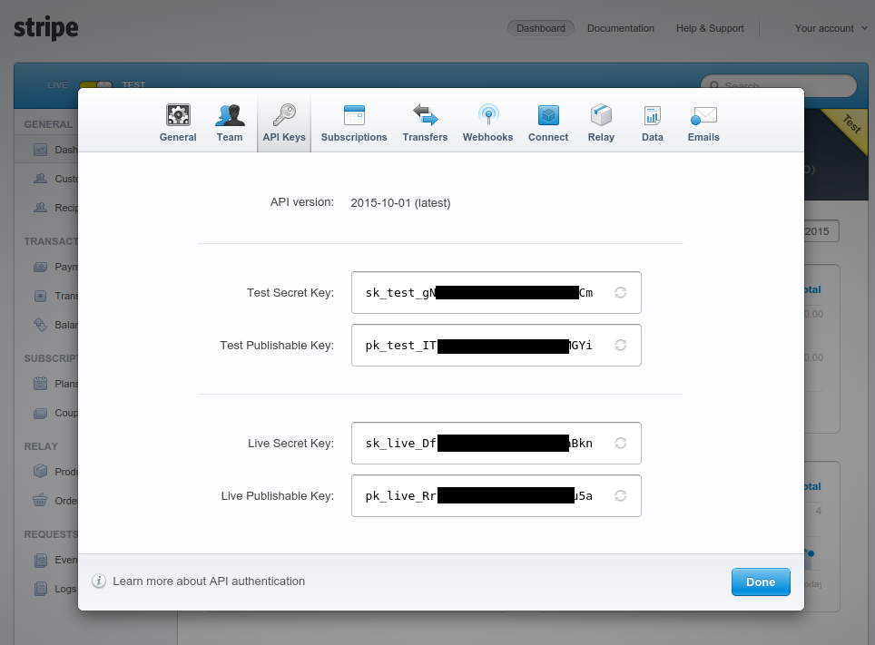Click the Logs sidebar icon
This screenshot has width=875, height=645.
pos(41,589)
